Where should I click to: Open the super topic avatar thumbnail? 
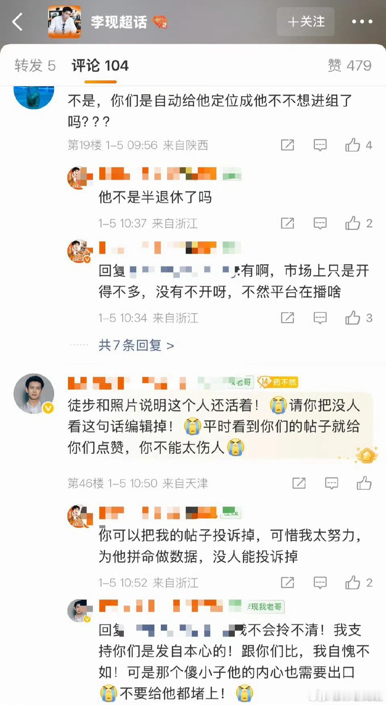64,22
